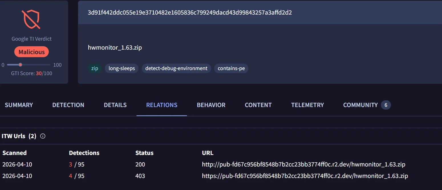Click the Status column header
This screenshot has height=190, width=442.
coord(144,153)
